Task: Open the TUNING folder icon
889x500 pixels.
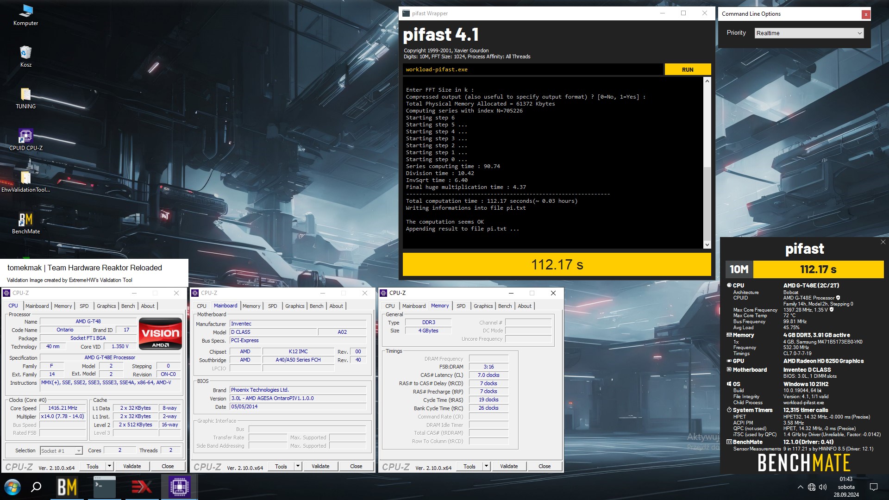Action: coord(25,98)
